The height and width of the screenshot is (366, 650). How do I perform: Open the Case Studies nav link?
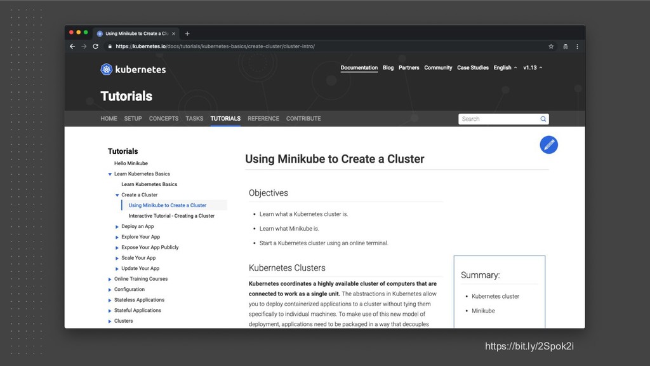coord(472,67)
